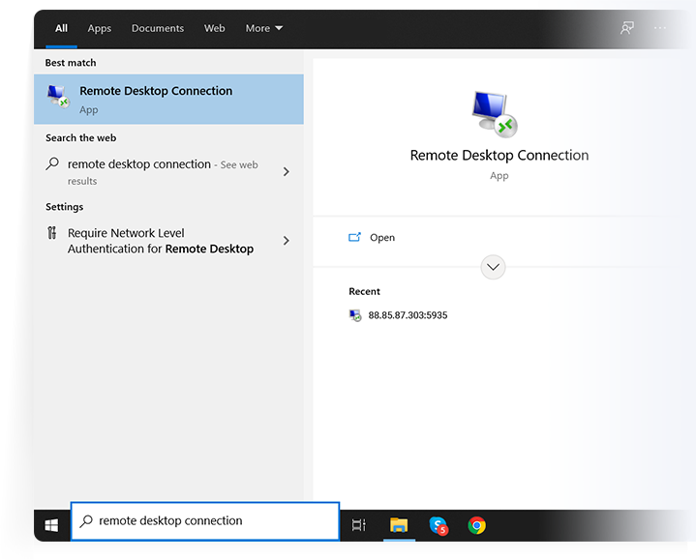Expand web results arrow for remote desktop connection
696x560 pixels.
click(x=287, y=171)
